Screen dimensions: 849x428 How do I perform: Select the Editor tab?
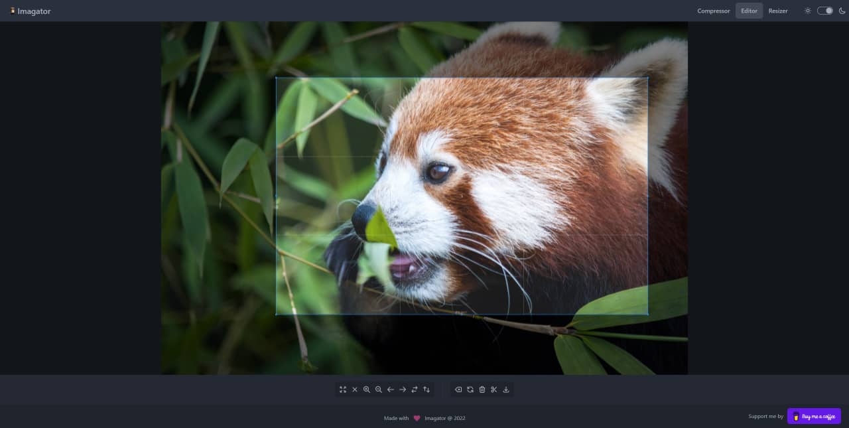click(750, 11)
